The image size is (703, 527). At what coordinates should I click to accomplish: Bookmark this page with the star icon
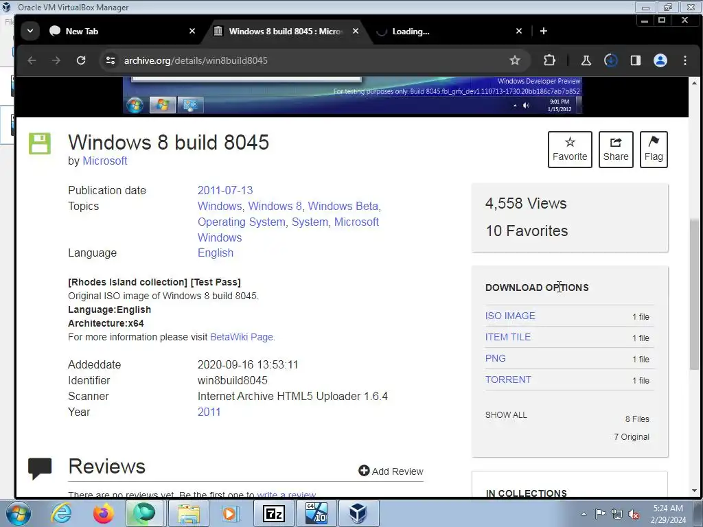[x=515, y=60]
